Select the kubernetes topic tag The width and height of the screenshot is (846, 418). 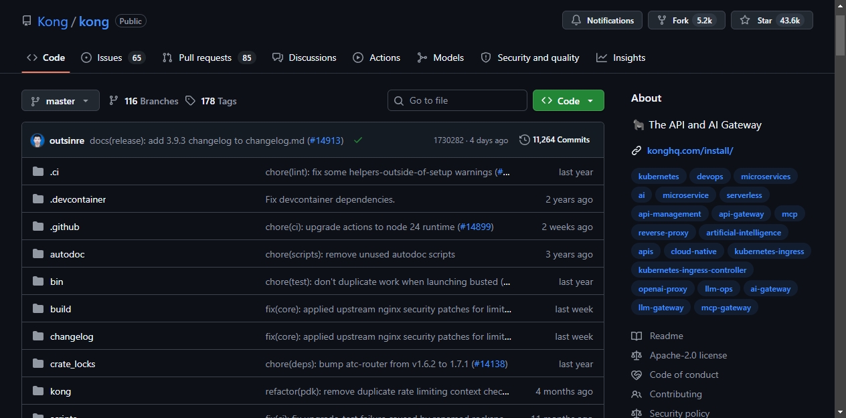click(x=659, y=177)
